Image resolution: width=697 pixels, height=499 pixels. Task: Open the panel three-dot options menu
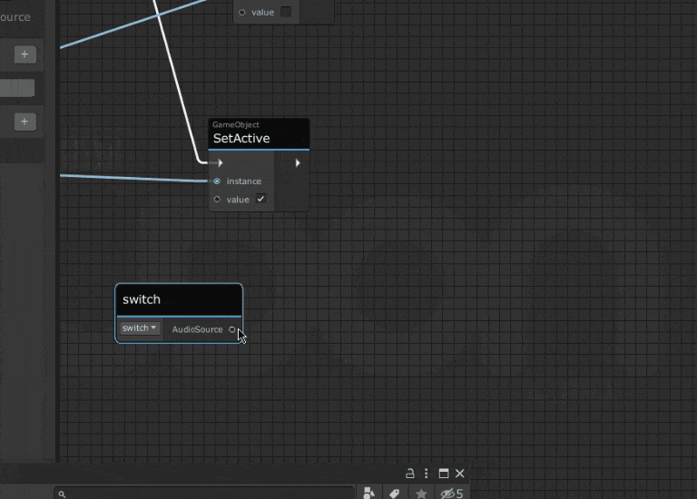coord(426,474)
